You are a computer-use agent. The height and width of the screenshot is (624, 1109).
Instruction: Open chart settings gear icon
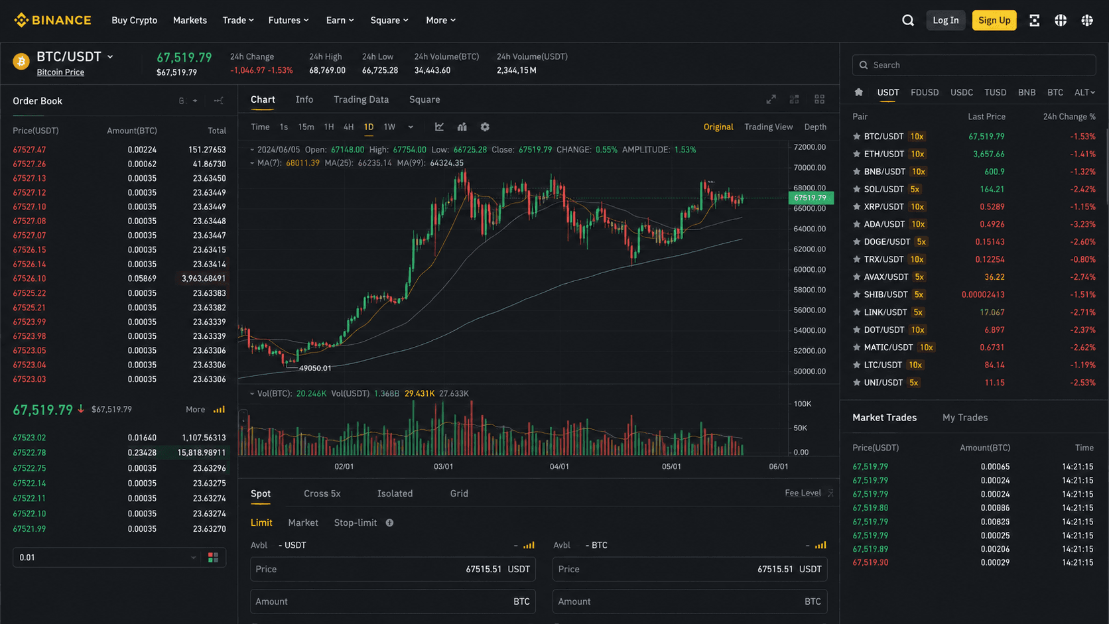click(x=485, y=127)
